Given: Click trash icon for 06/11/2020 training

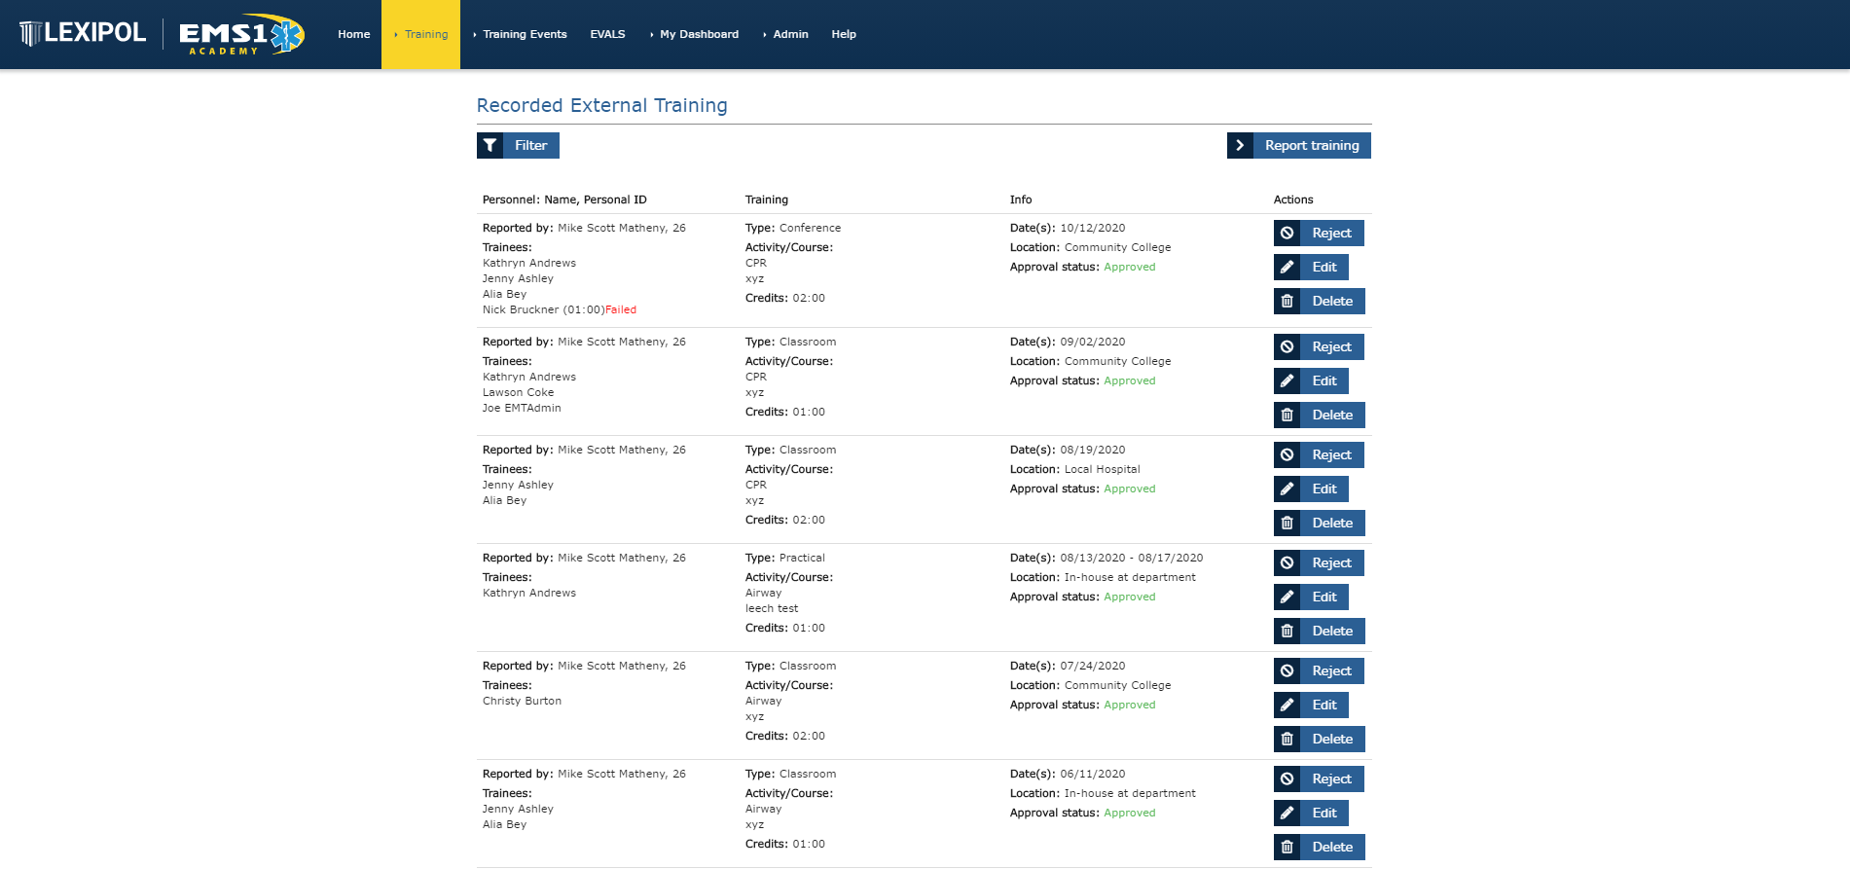Looking at the screenshot, I should 1287,847.
